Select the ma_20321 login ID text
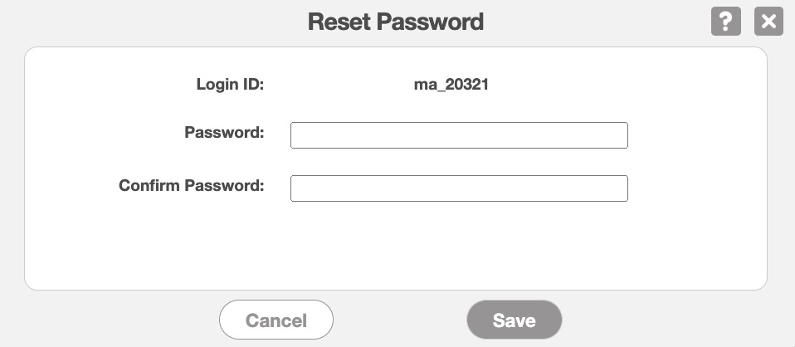795x347 pixels. click(451, 84)
